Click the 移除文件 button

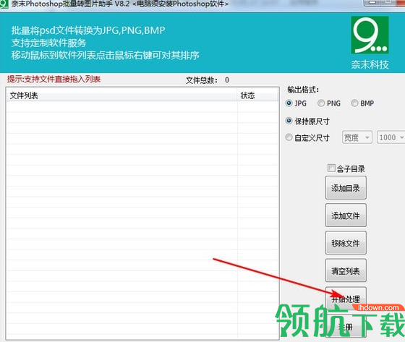click(346, 243)
